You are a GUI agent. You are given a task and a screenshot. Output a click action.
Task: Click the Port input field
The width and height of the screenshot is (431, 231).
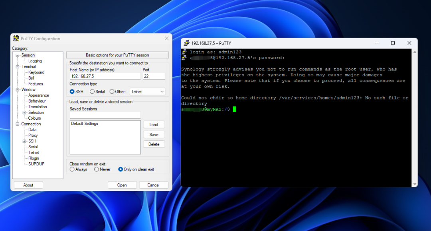[154, 76]
